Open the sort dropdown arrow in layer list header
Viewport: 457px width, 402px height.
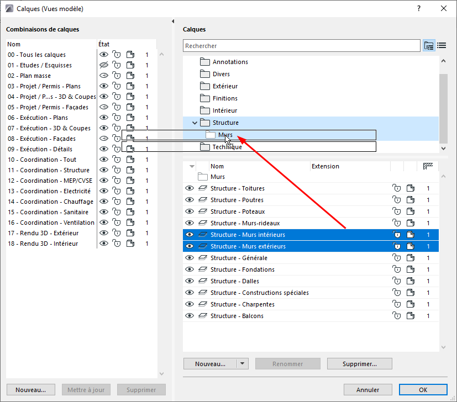[192, 166]
